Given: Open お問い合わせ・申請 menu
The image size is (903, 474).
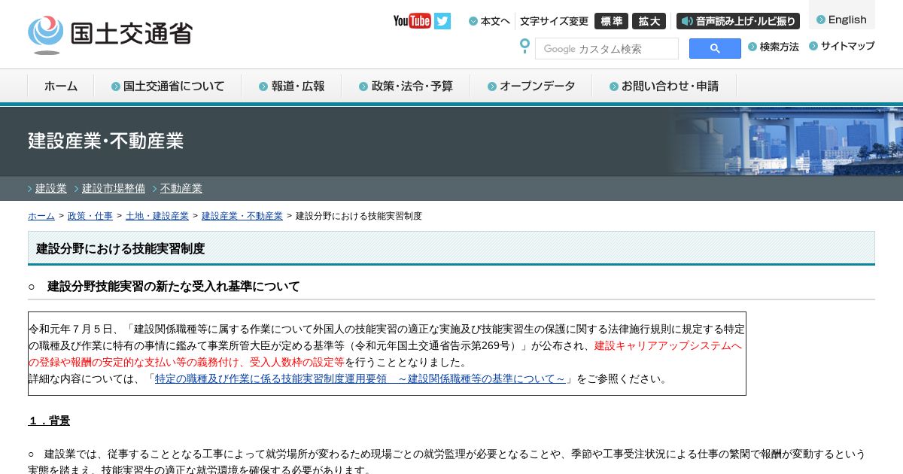Looking at the screenshot, I should coord(664,86).
